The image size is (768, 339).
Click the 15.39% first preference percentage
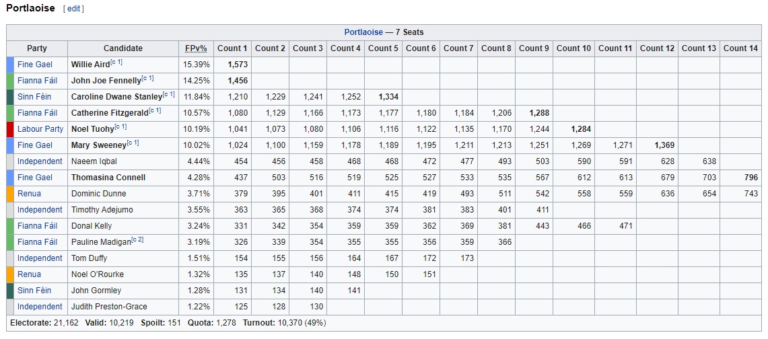pyautogui.click(x=197, y=65)
